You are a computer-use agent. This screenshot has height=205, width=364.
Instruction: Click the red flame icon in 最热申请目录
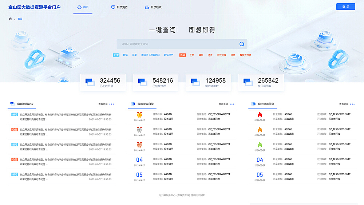pyautogui.click(x=260, y=115)
